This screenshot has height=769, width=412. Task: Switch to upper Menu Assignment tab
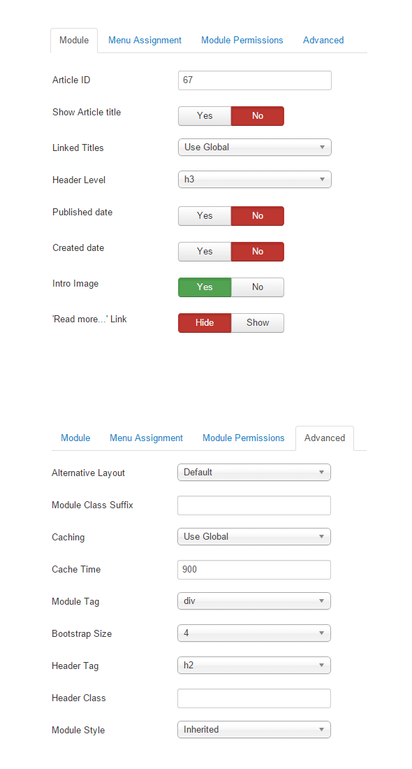tap(145, 41)
